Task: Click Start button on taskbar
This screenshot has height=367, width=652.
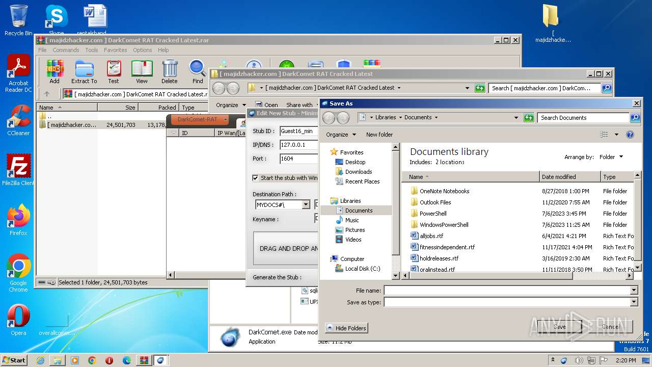Action: [14, 360]
